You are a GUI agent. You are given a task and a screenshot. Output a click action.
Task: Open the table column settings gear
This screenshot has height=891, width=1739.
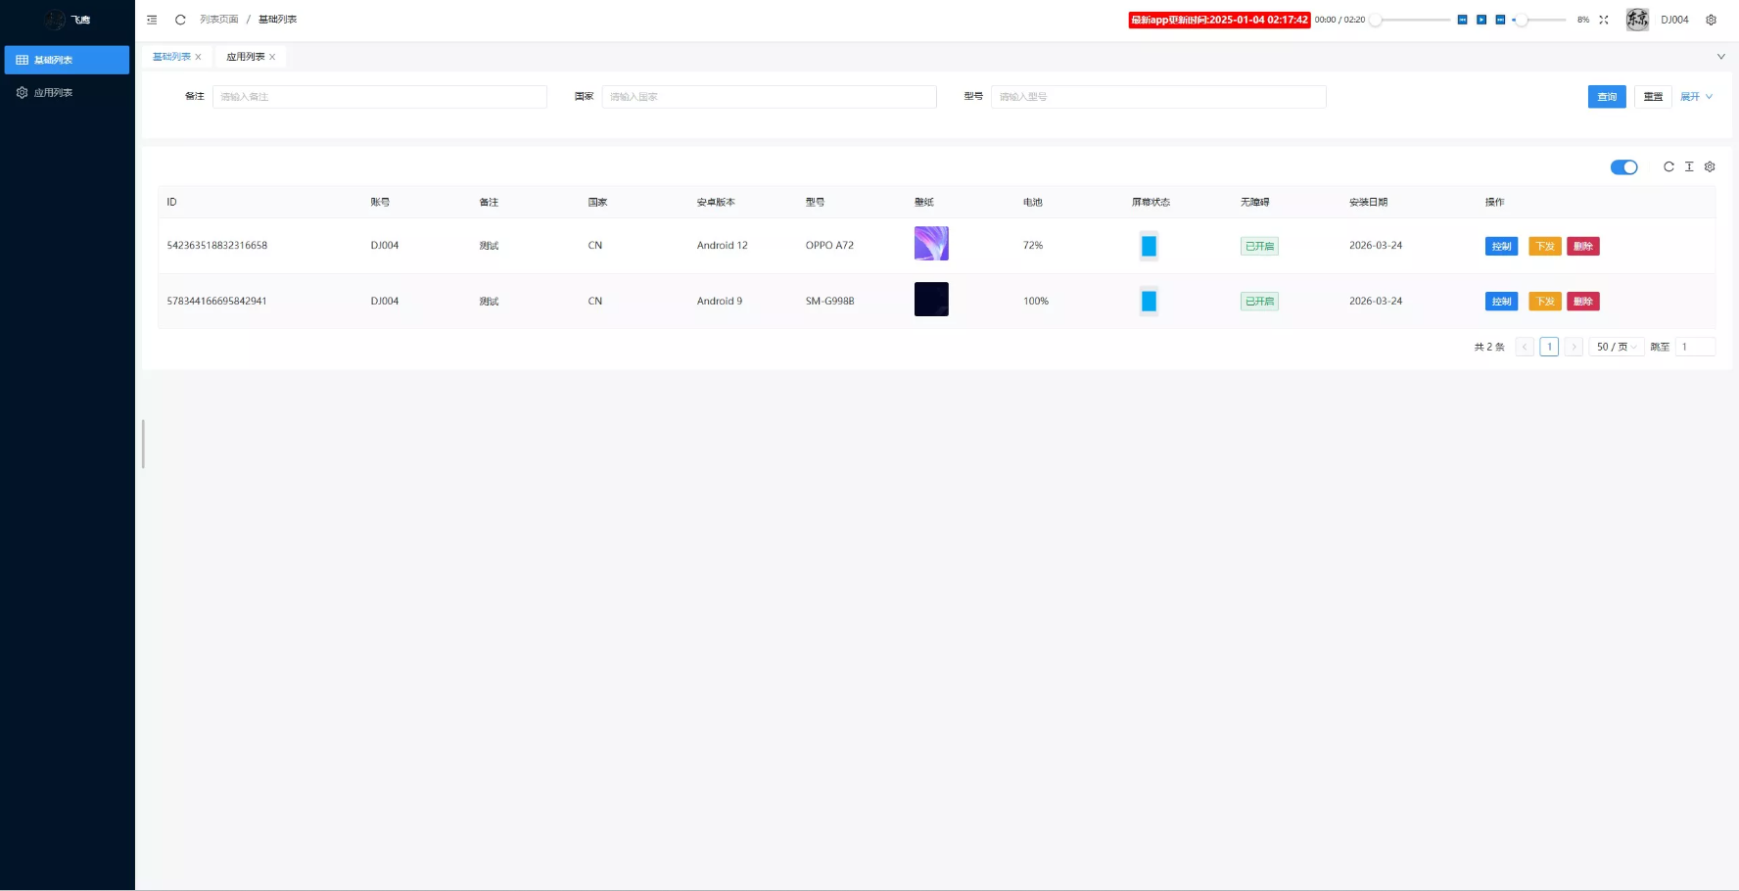pyautogui.click(x=1710, y=166)
